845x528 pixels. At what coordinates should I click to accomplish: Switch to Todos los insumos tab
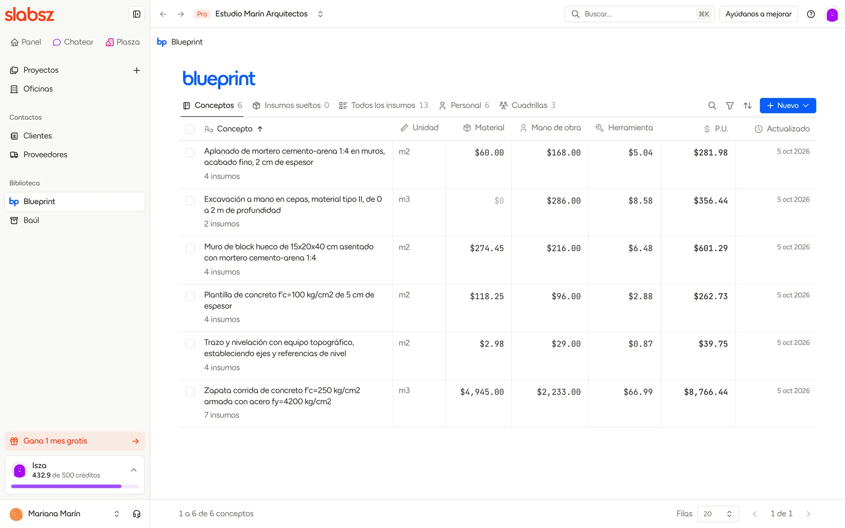point(383,106)
